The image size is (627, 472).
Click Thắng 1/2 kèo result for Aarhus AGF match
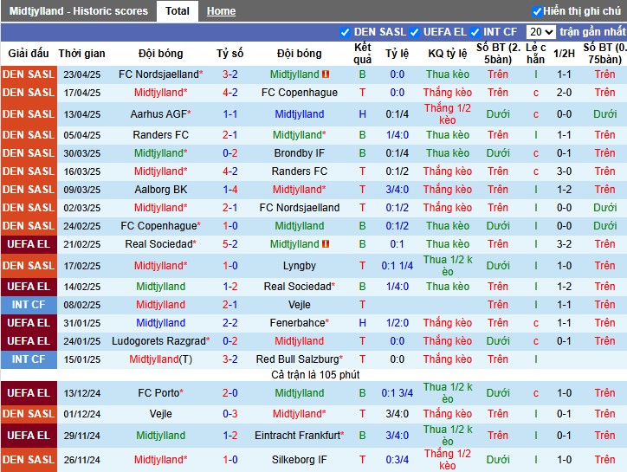tap(448, 114)
